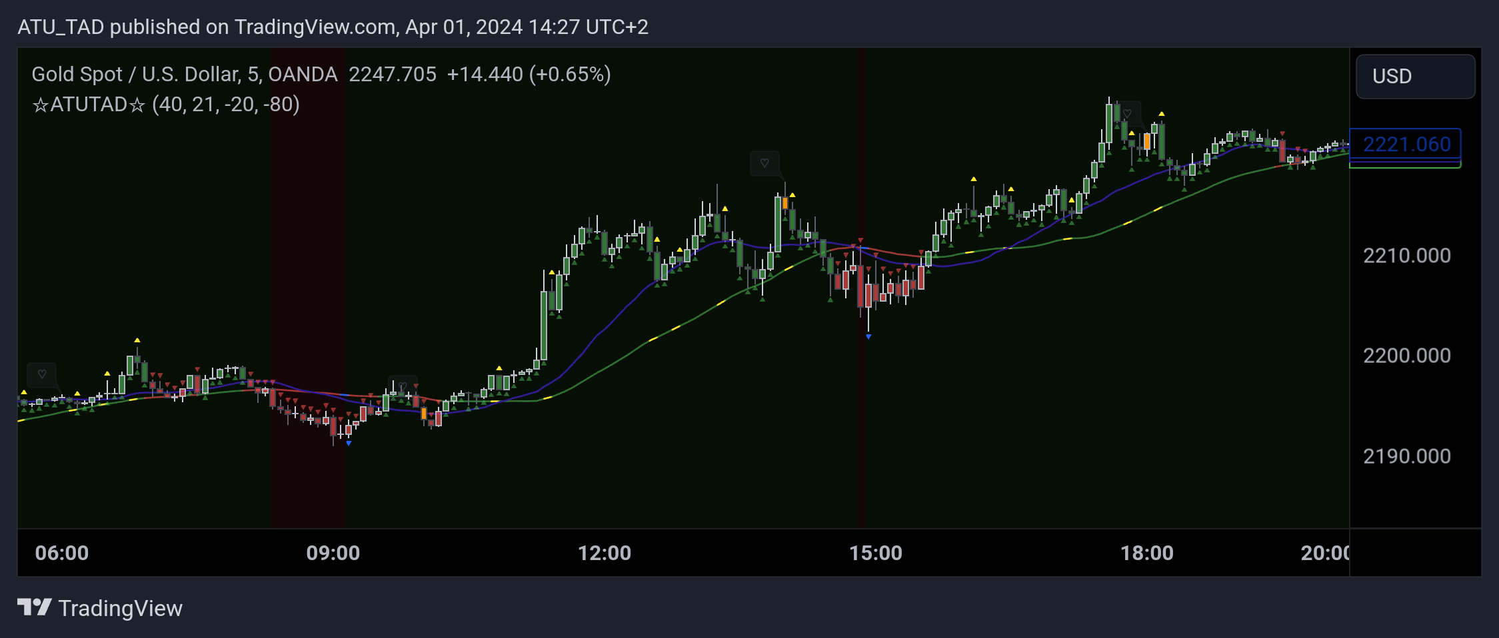Click the 18:00 time axis label
1499x638 pixels.
[x=1147, y=553]
